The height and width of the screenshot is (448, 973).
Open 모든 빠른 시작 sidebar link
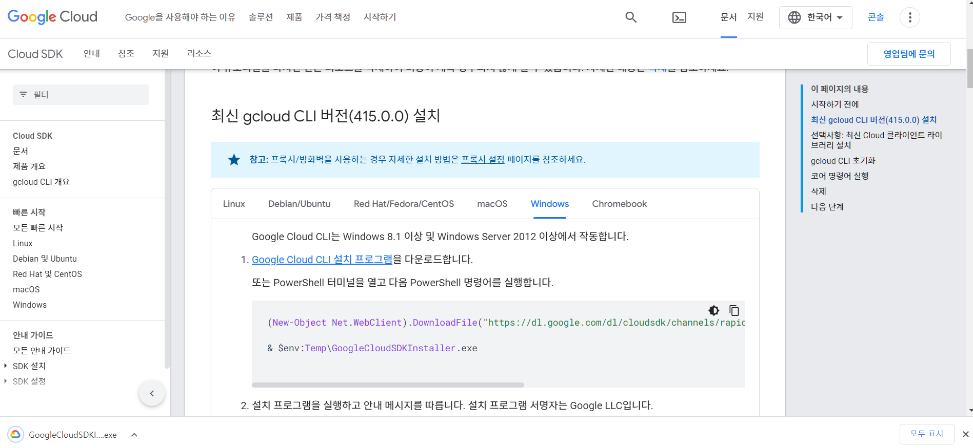(x=38, y=228)
